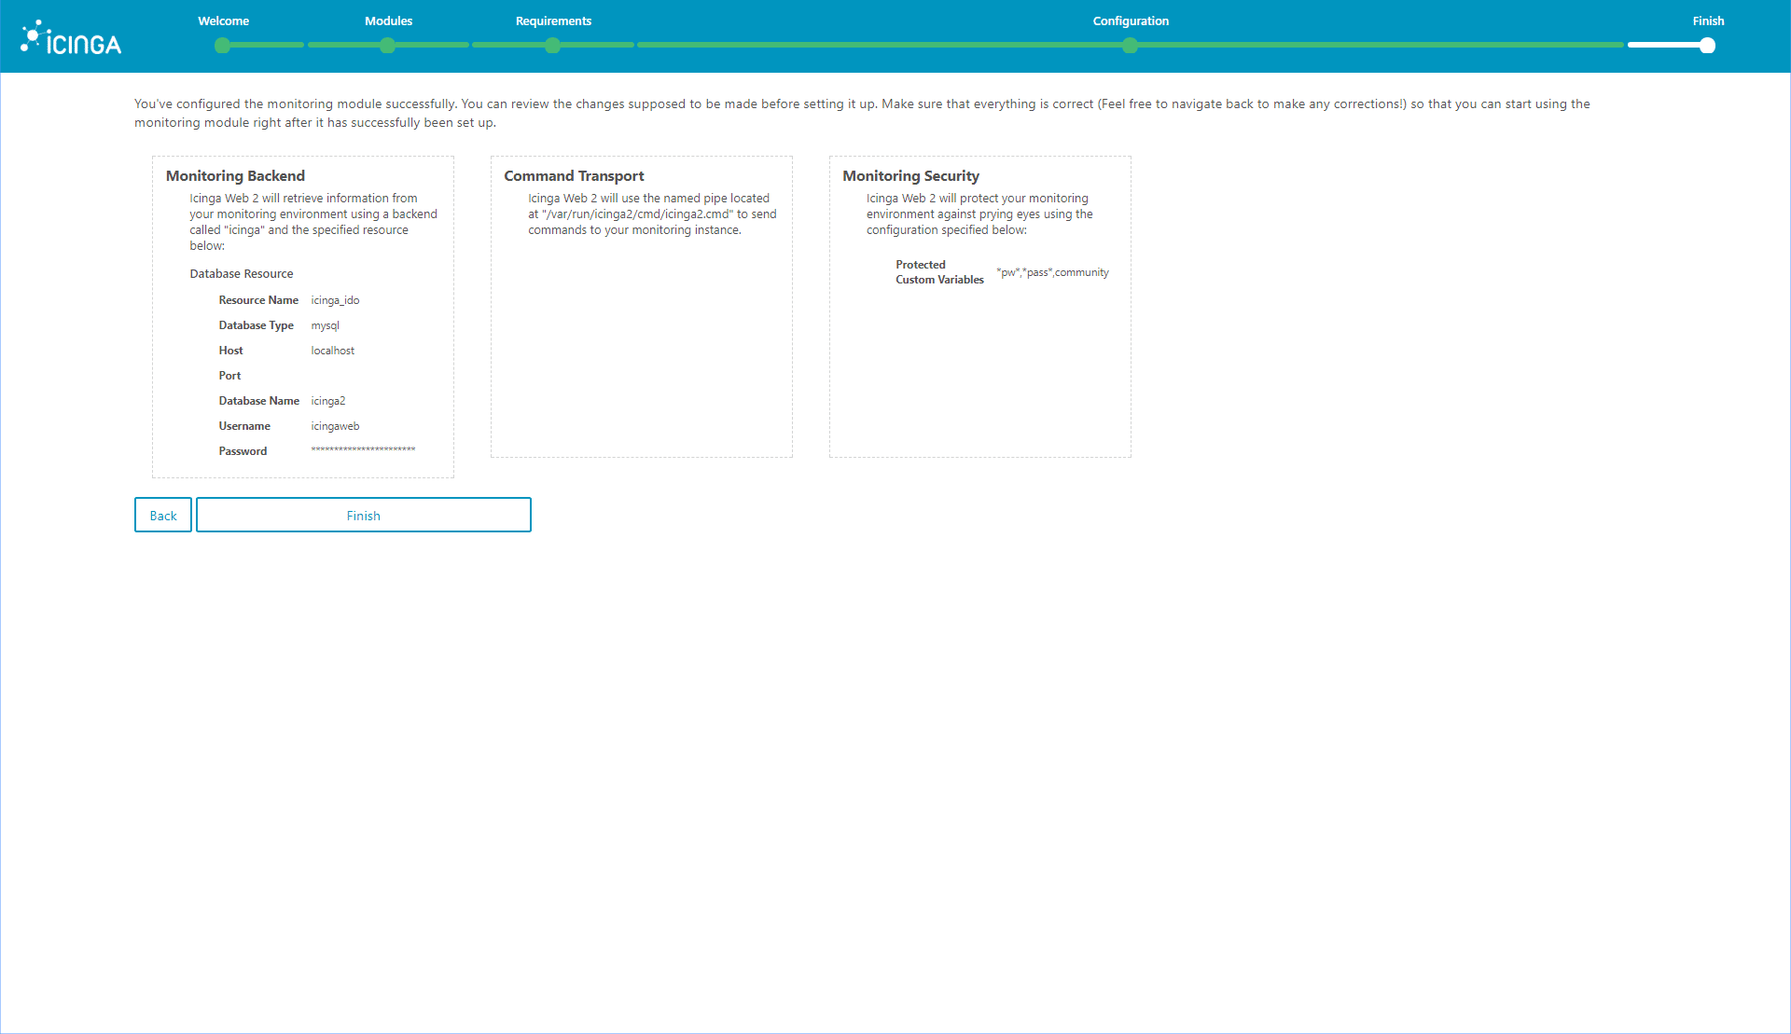Click the named pipe path description

[652, 214]
